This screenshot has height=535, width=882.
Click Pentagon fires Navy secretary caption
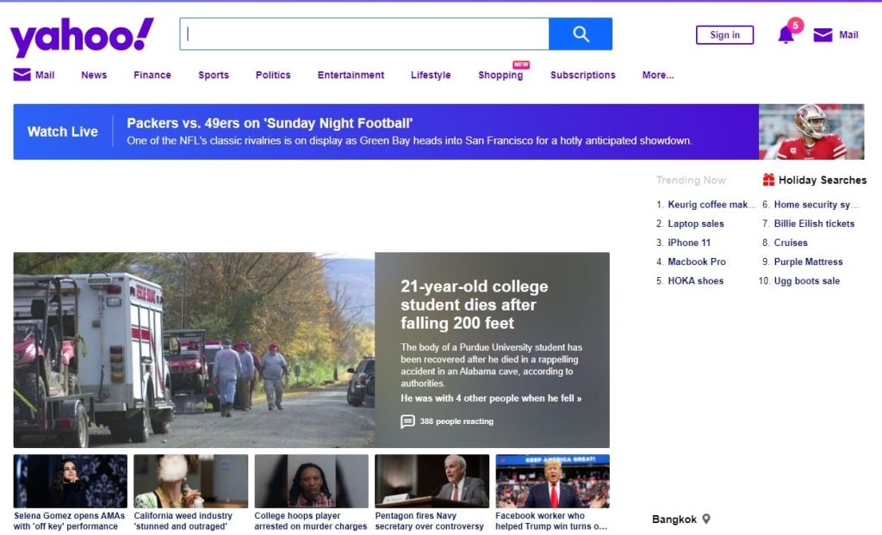click(x=429, y=521)
